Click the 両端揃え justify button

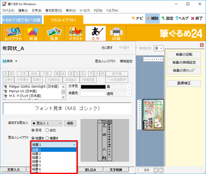pyautogui.click(x=71, y=80)
